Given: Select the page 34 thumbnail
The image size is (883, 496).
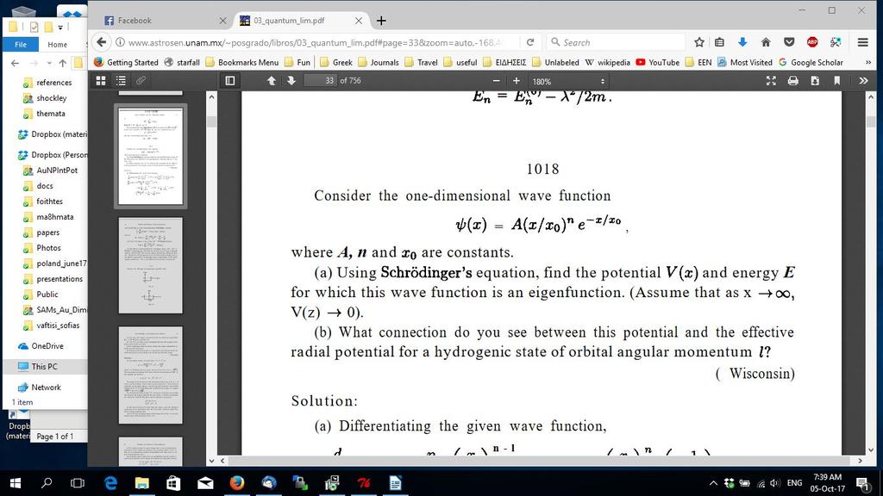Looking at the screenshot, I should 150,265.
